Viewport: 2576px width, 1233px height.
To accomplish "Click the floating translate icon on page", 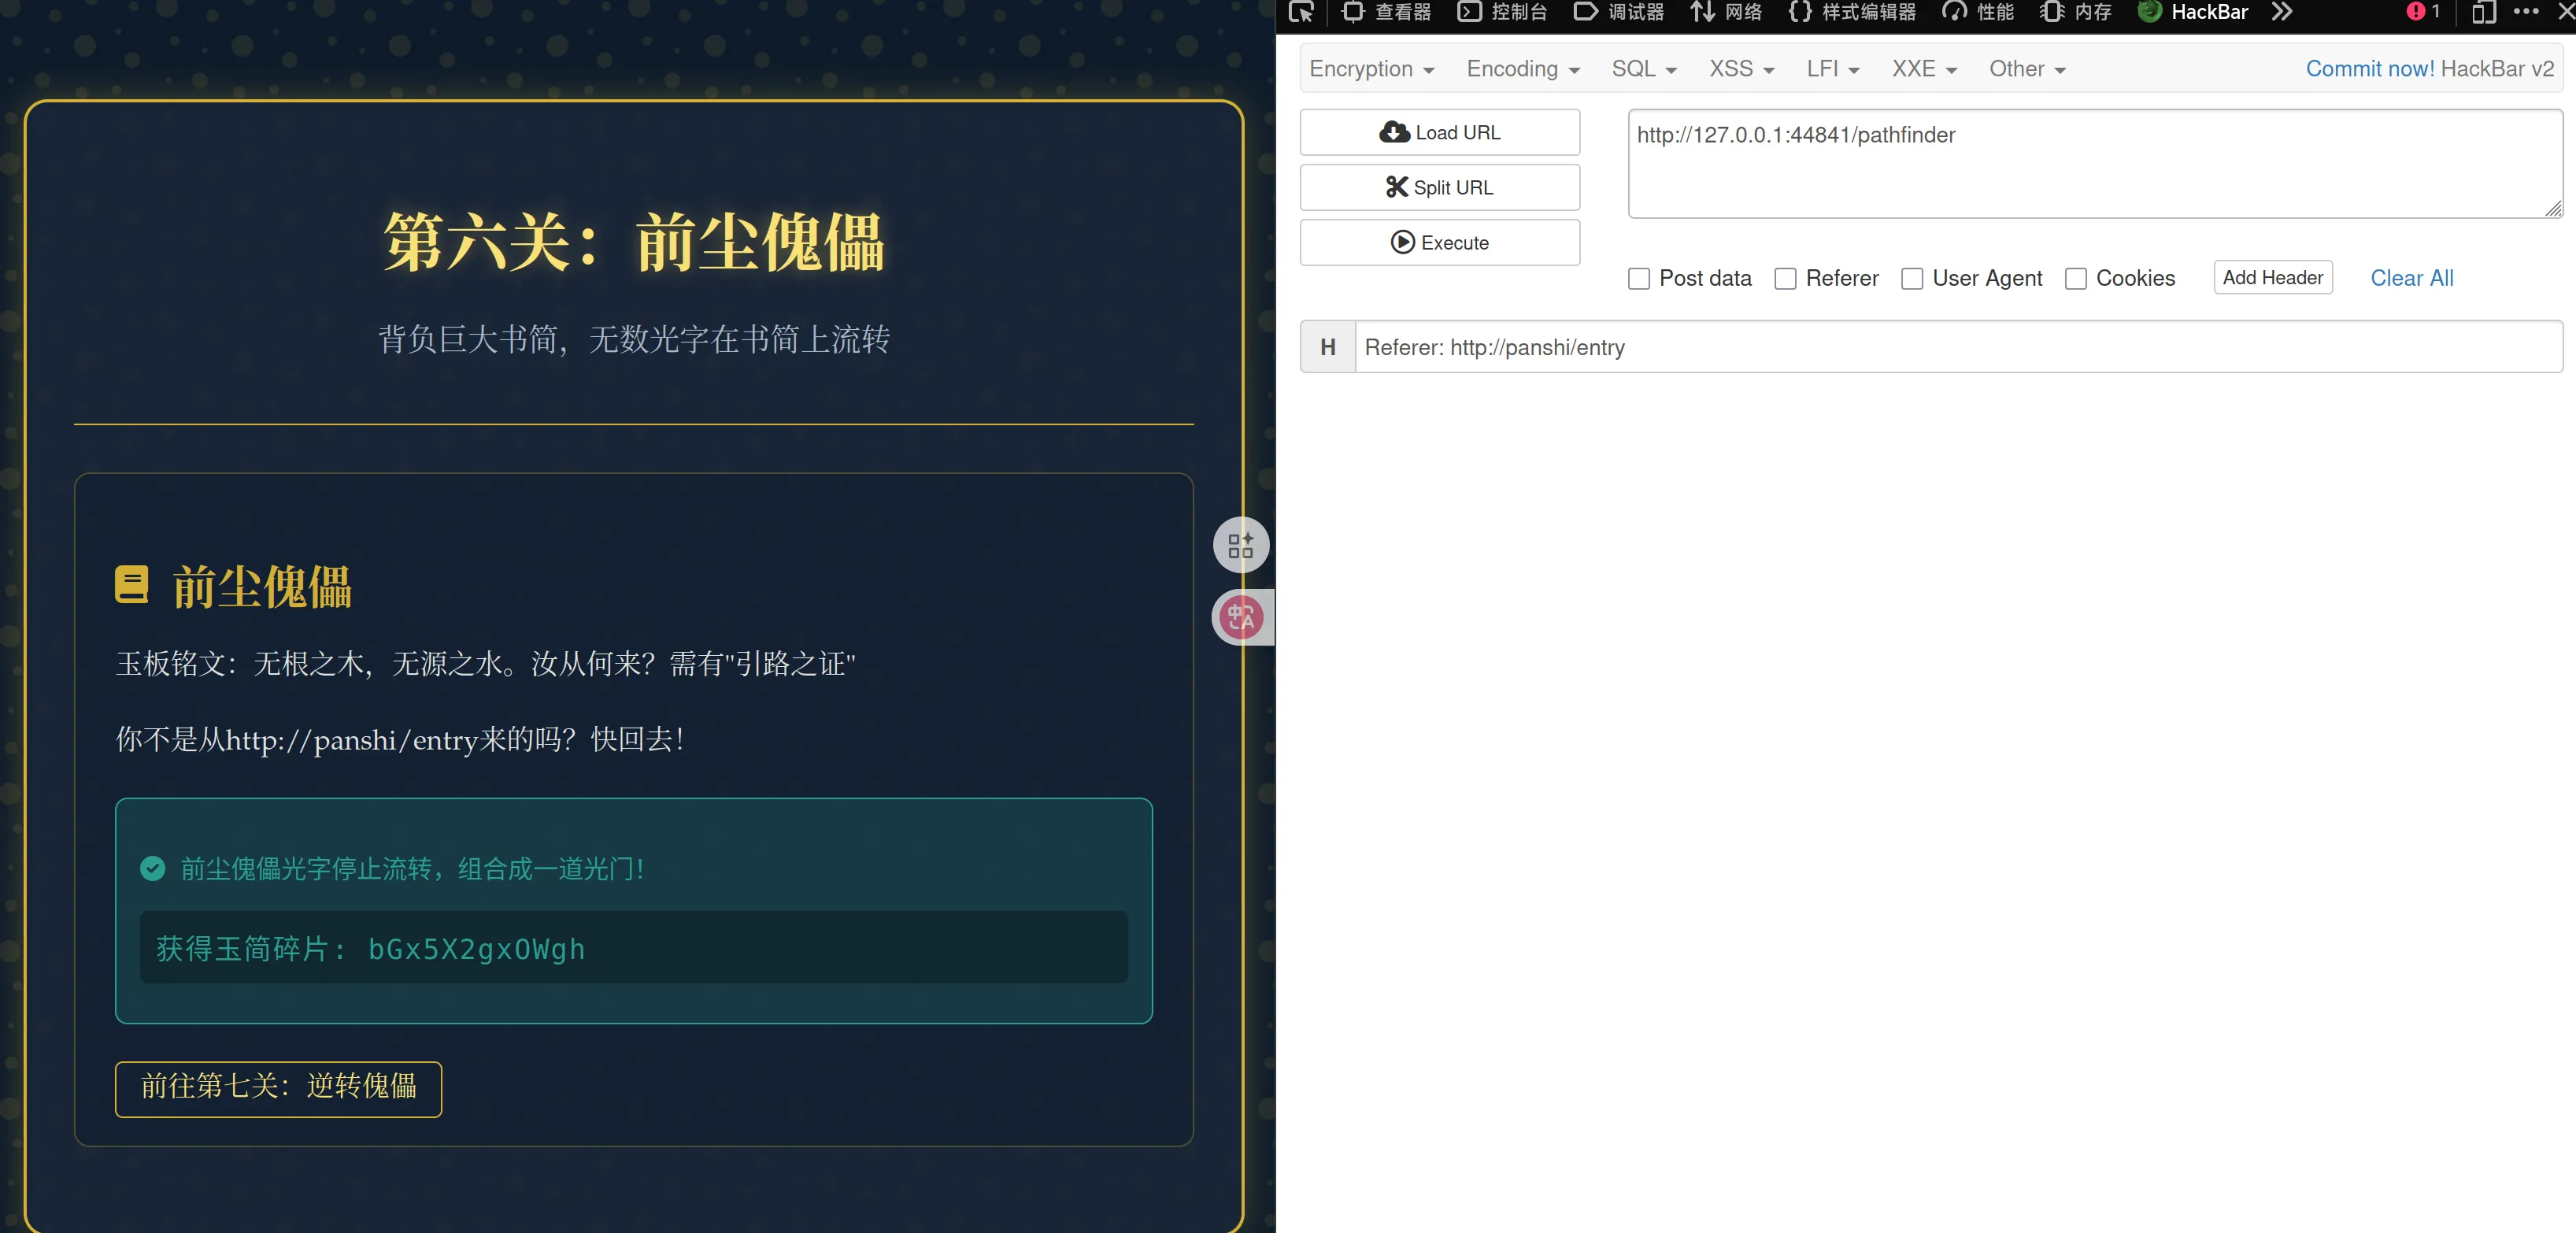I will click(x=1241, y=617).
